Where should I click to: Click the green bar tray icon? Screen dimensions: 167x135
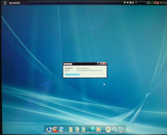coord(151,3)
